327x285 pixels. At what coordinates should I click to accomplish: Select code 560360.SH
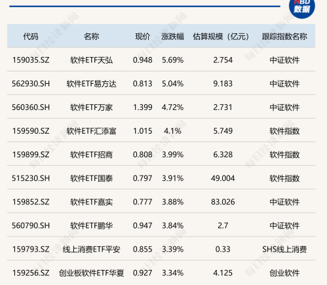coord(31,107)
